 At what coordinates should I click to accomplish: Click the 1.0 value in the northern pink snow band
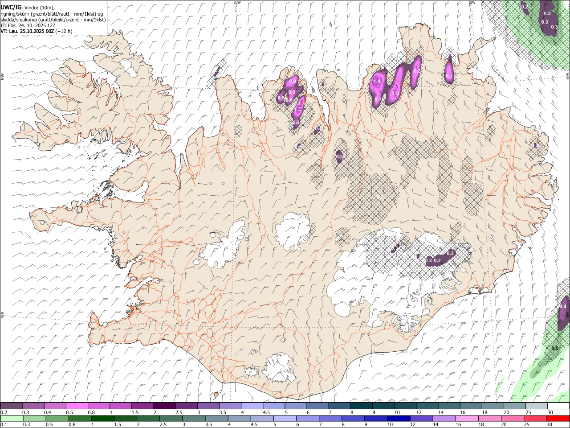(x=395, y=93)
